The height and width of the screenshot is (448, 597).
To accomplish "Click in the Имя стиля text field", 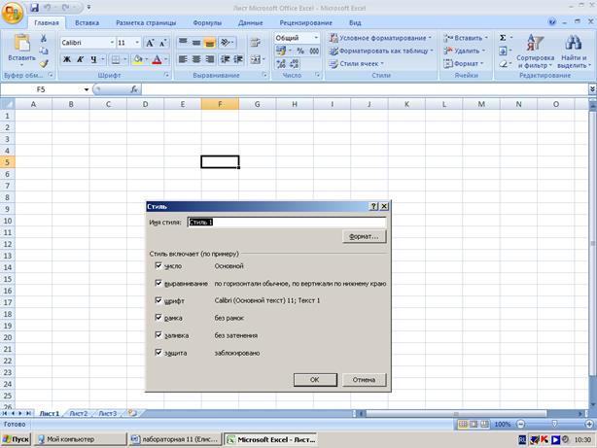I will coord(287,222).
